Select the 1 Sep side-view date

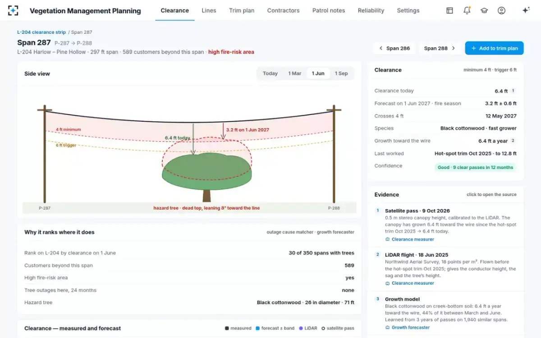pos(341,73)
